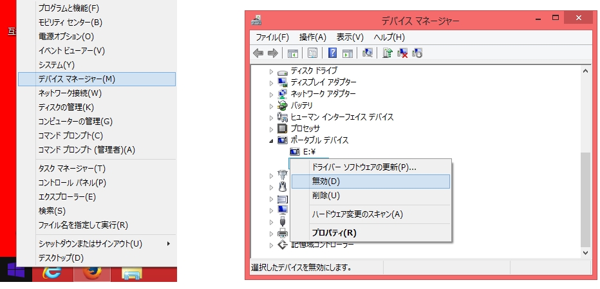
Task: Select the E:¥ device row text
Action: pos(309,152)
